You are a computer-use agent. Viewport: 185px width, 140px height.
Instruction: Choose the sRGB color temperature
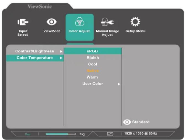(93, 51)
